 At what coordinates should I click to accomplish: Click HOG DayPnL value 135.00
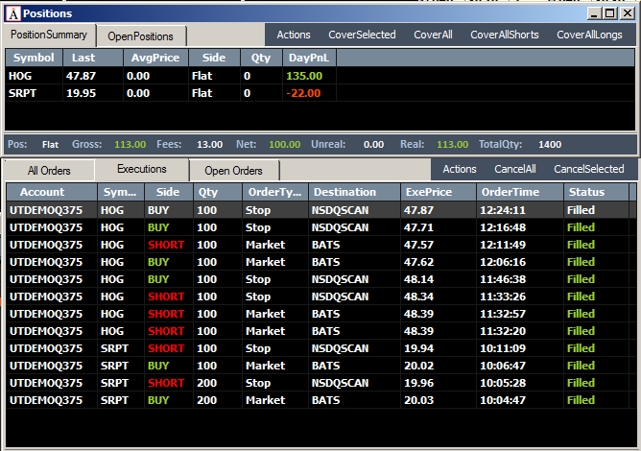tap(304, 76)
